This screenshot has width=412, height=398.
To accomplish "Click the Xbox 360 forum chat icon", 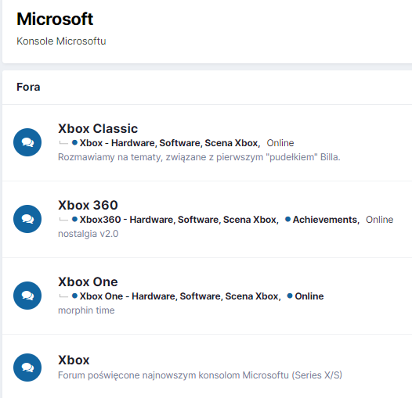I will pyautogui.click(x=27, y=219).
